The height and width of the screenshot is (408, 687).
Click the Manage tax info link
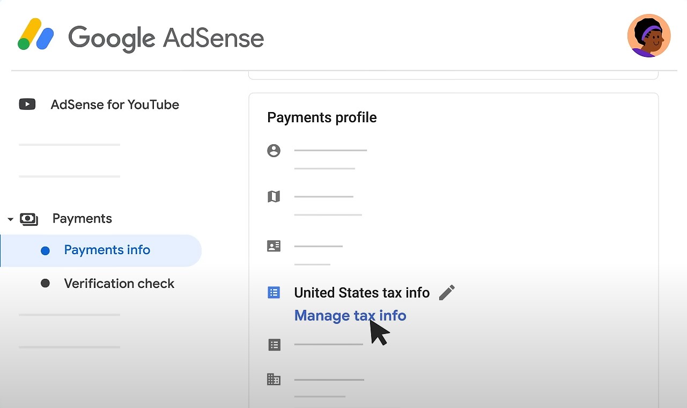[x=350, y=315]
